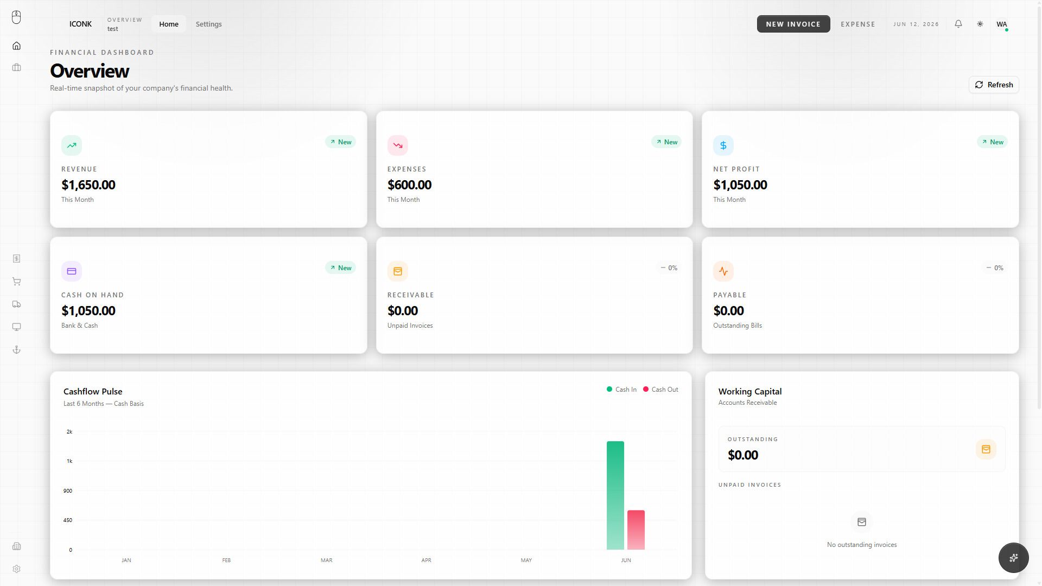This screenshot has width=1042, height=586.
Task: Switch to the Settings tab
Action: 208,24
